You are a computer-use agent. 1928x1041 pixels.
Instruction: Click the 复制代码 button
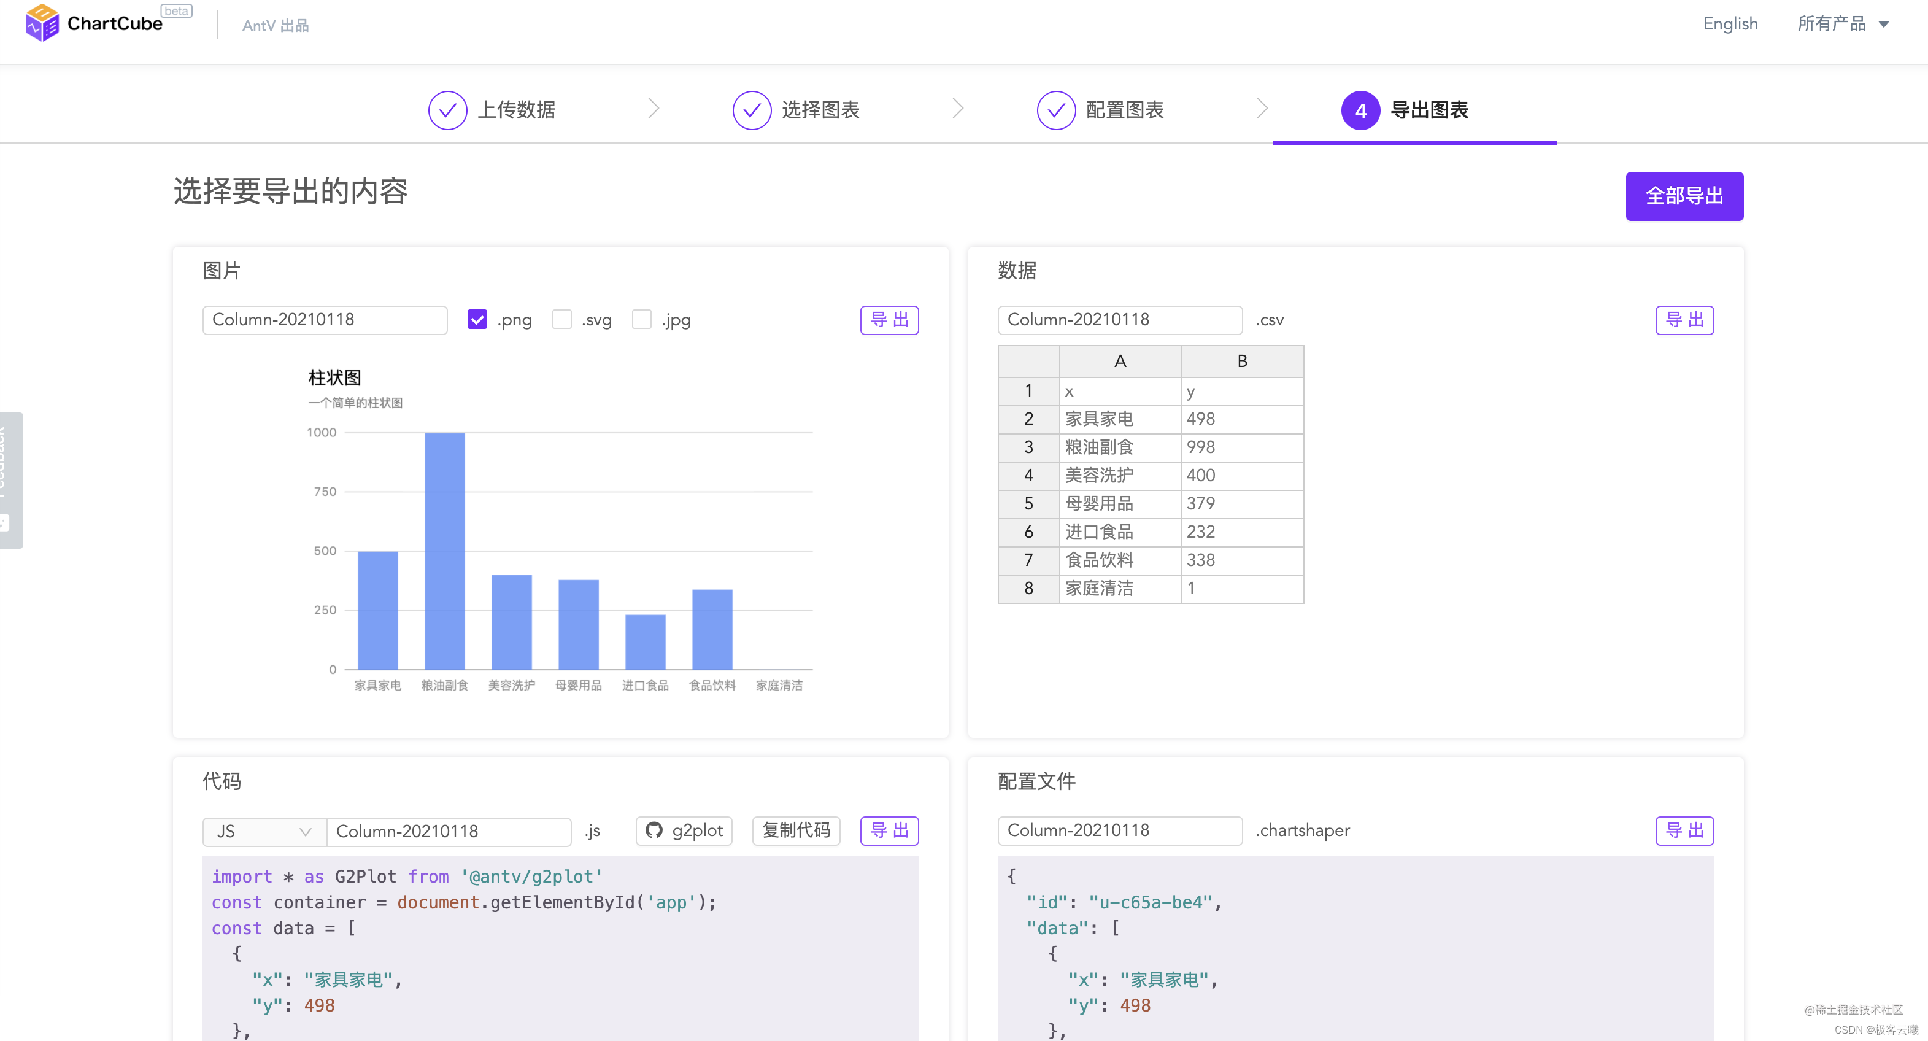pos(796,830)
